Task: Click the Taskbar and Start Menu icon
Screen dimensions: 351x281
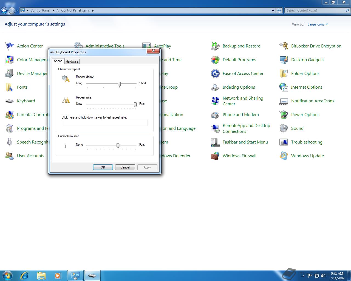Action: pos(215,142)
